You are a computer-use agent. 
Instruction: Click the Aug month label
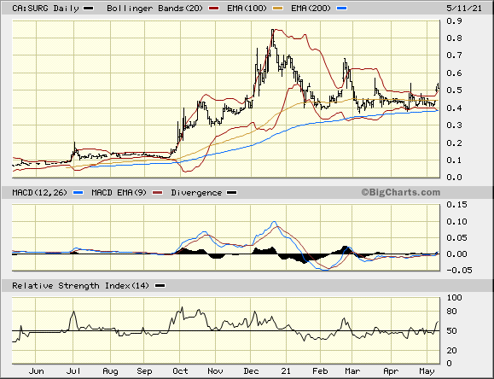[110, 371]
